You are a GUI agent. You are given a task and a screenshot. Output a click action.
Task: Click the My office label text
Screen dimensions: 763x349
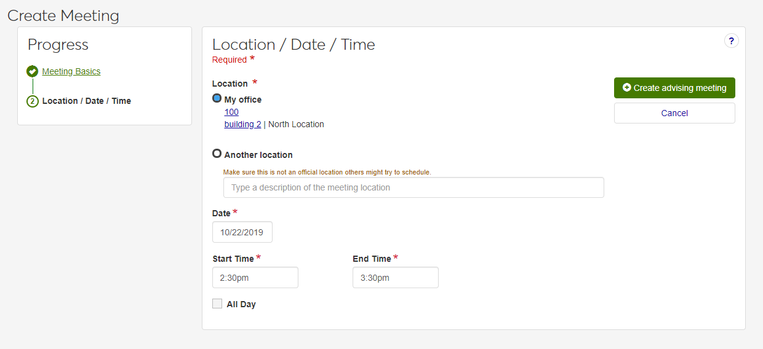coord(243,100)
